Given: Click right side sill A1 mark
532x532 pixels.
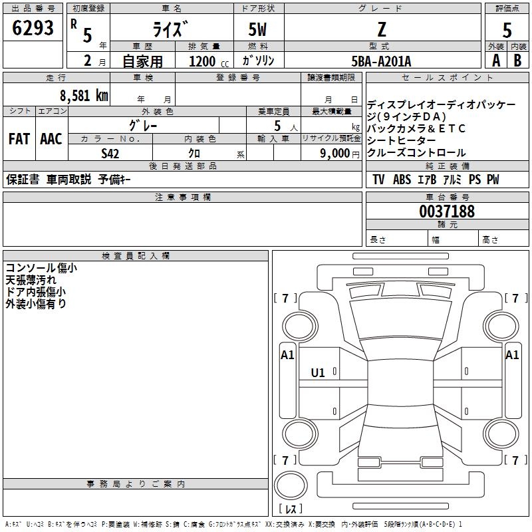Looking at the screenshot, I should pyautogui.click(x=512, y=355).
